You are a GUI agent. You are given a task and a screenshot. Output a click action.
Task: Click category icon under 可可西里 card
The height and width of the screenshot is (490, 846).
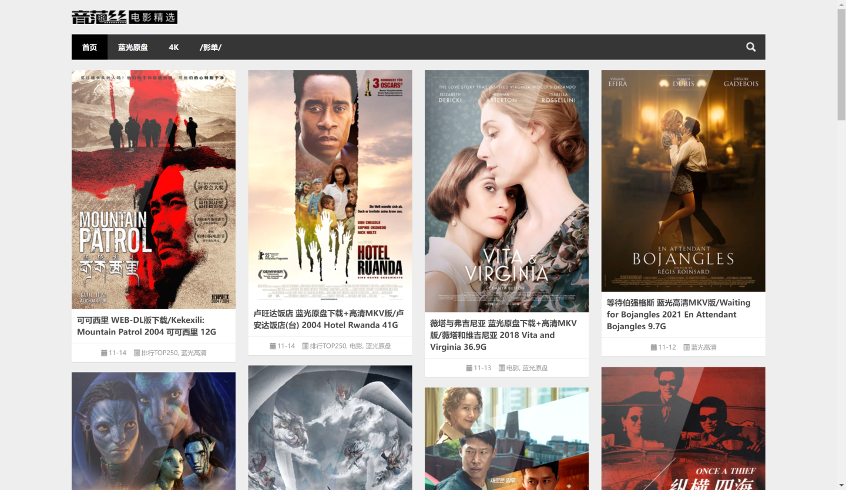(137, 353)
